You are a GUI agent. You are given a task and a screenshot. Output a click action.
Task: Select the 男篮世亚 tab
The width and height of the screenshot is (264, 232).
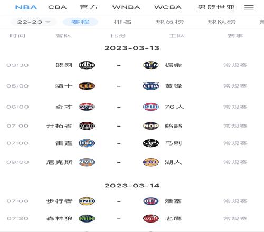216,7
